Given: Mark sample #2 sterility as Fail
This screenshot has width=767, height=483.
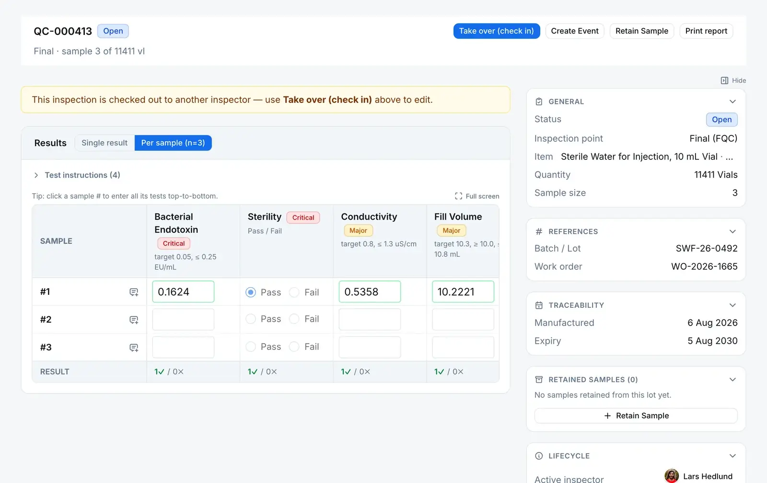Looking at the screenshot, I should [294, 319].
